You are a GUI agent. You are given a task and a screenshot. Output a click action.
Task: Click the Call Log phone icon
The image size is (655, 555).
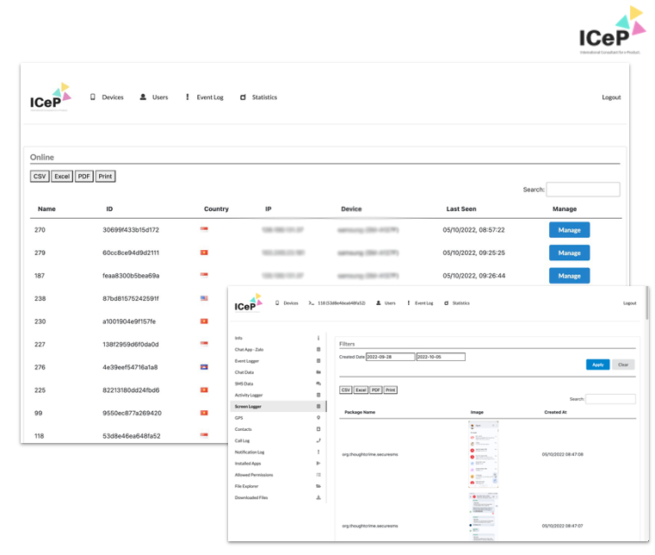coord(318,440)
